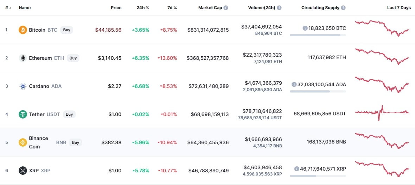The height and width of the screenshot is (185, 415).
Task: Click XRP circulating supply progress bar
Action: click(x=318, y=176)
